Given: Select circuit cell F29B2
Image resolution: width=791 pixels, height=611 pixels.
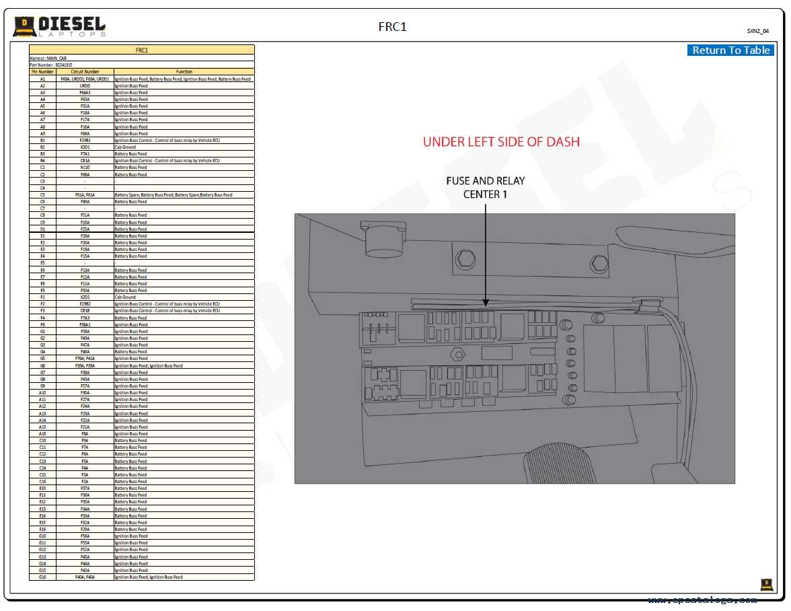Looking at the screenshot, I should coord(85,303).
